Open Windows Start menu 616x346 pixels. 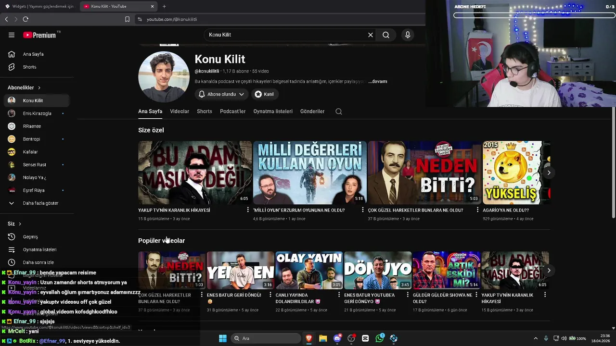point(223,338)
